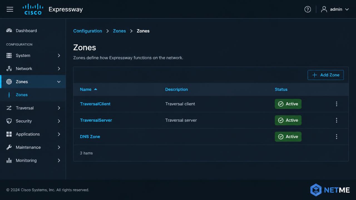Click the Traversal arrows icon
The image size is (356, 200).
9,108
